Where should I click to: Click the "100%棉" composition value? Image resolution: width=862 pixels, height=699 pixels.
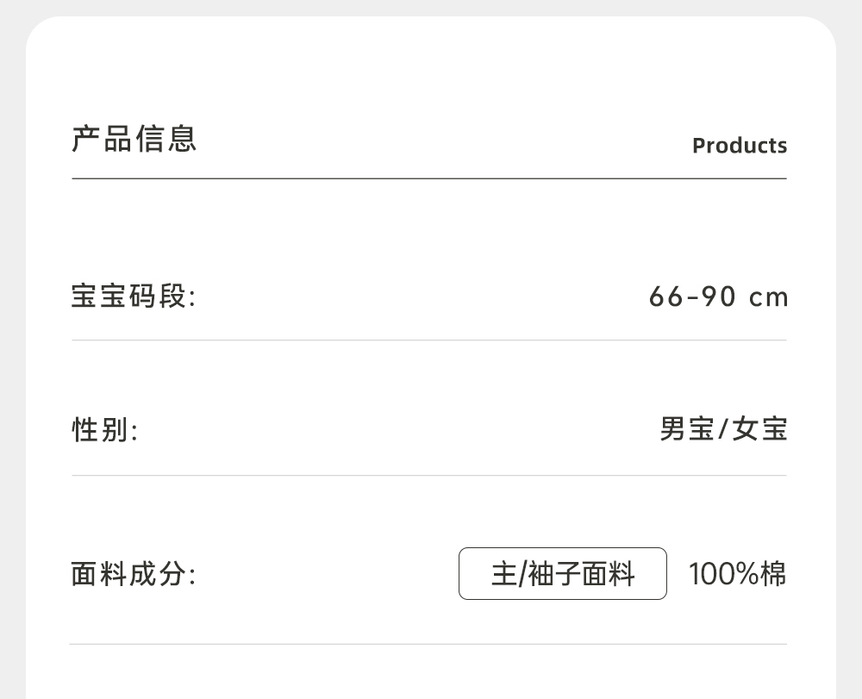pyautogui.click(x=737, y=573)
